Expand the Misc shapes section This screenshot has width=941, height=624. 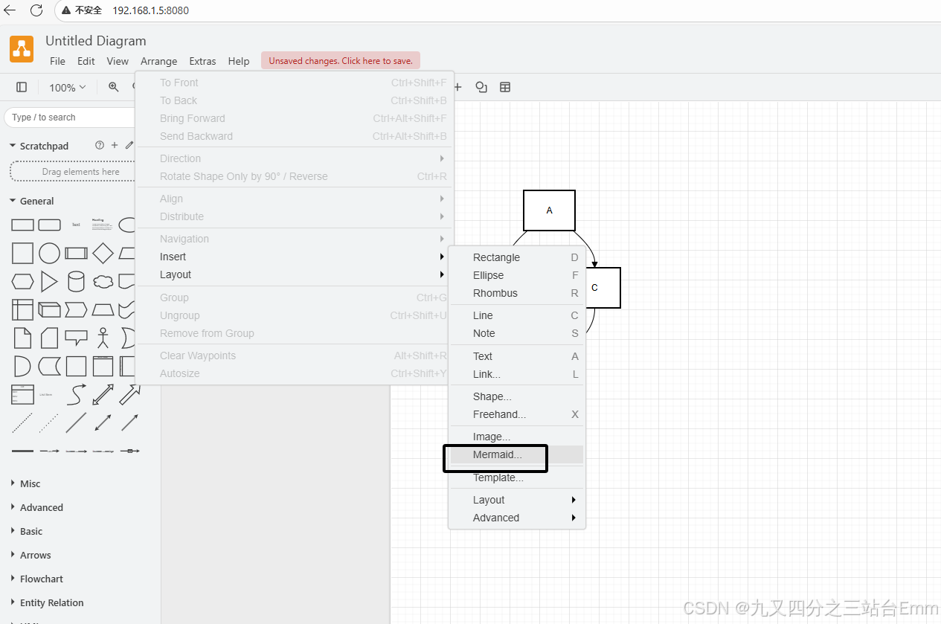pyautogui.click(x=26, y=483)
